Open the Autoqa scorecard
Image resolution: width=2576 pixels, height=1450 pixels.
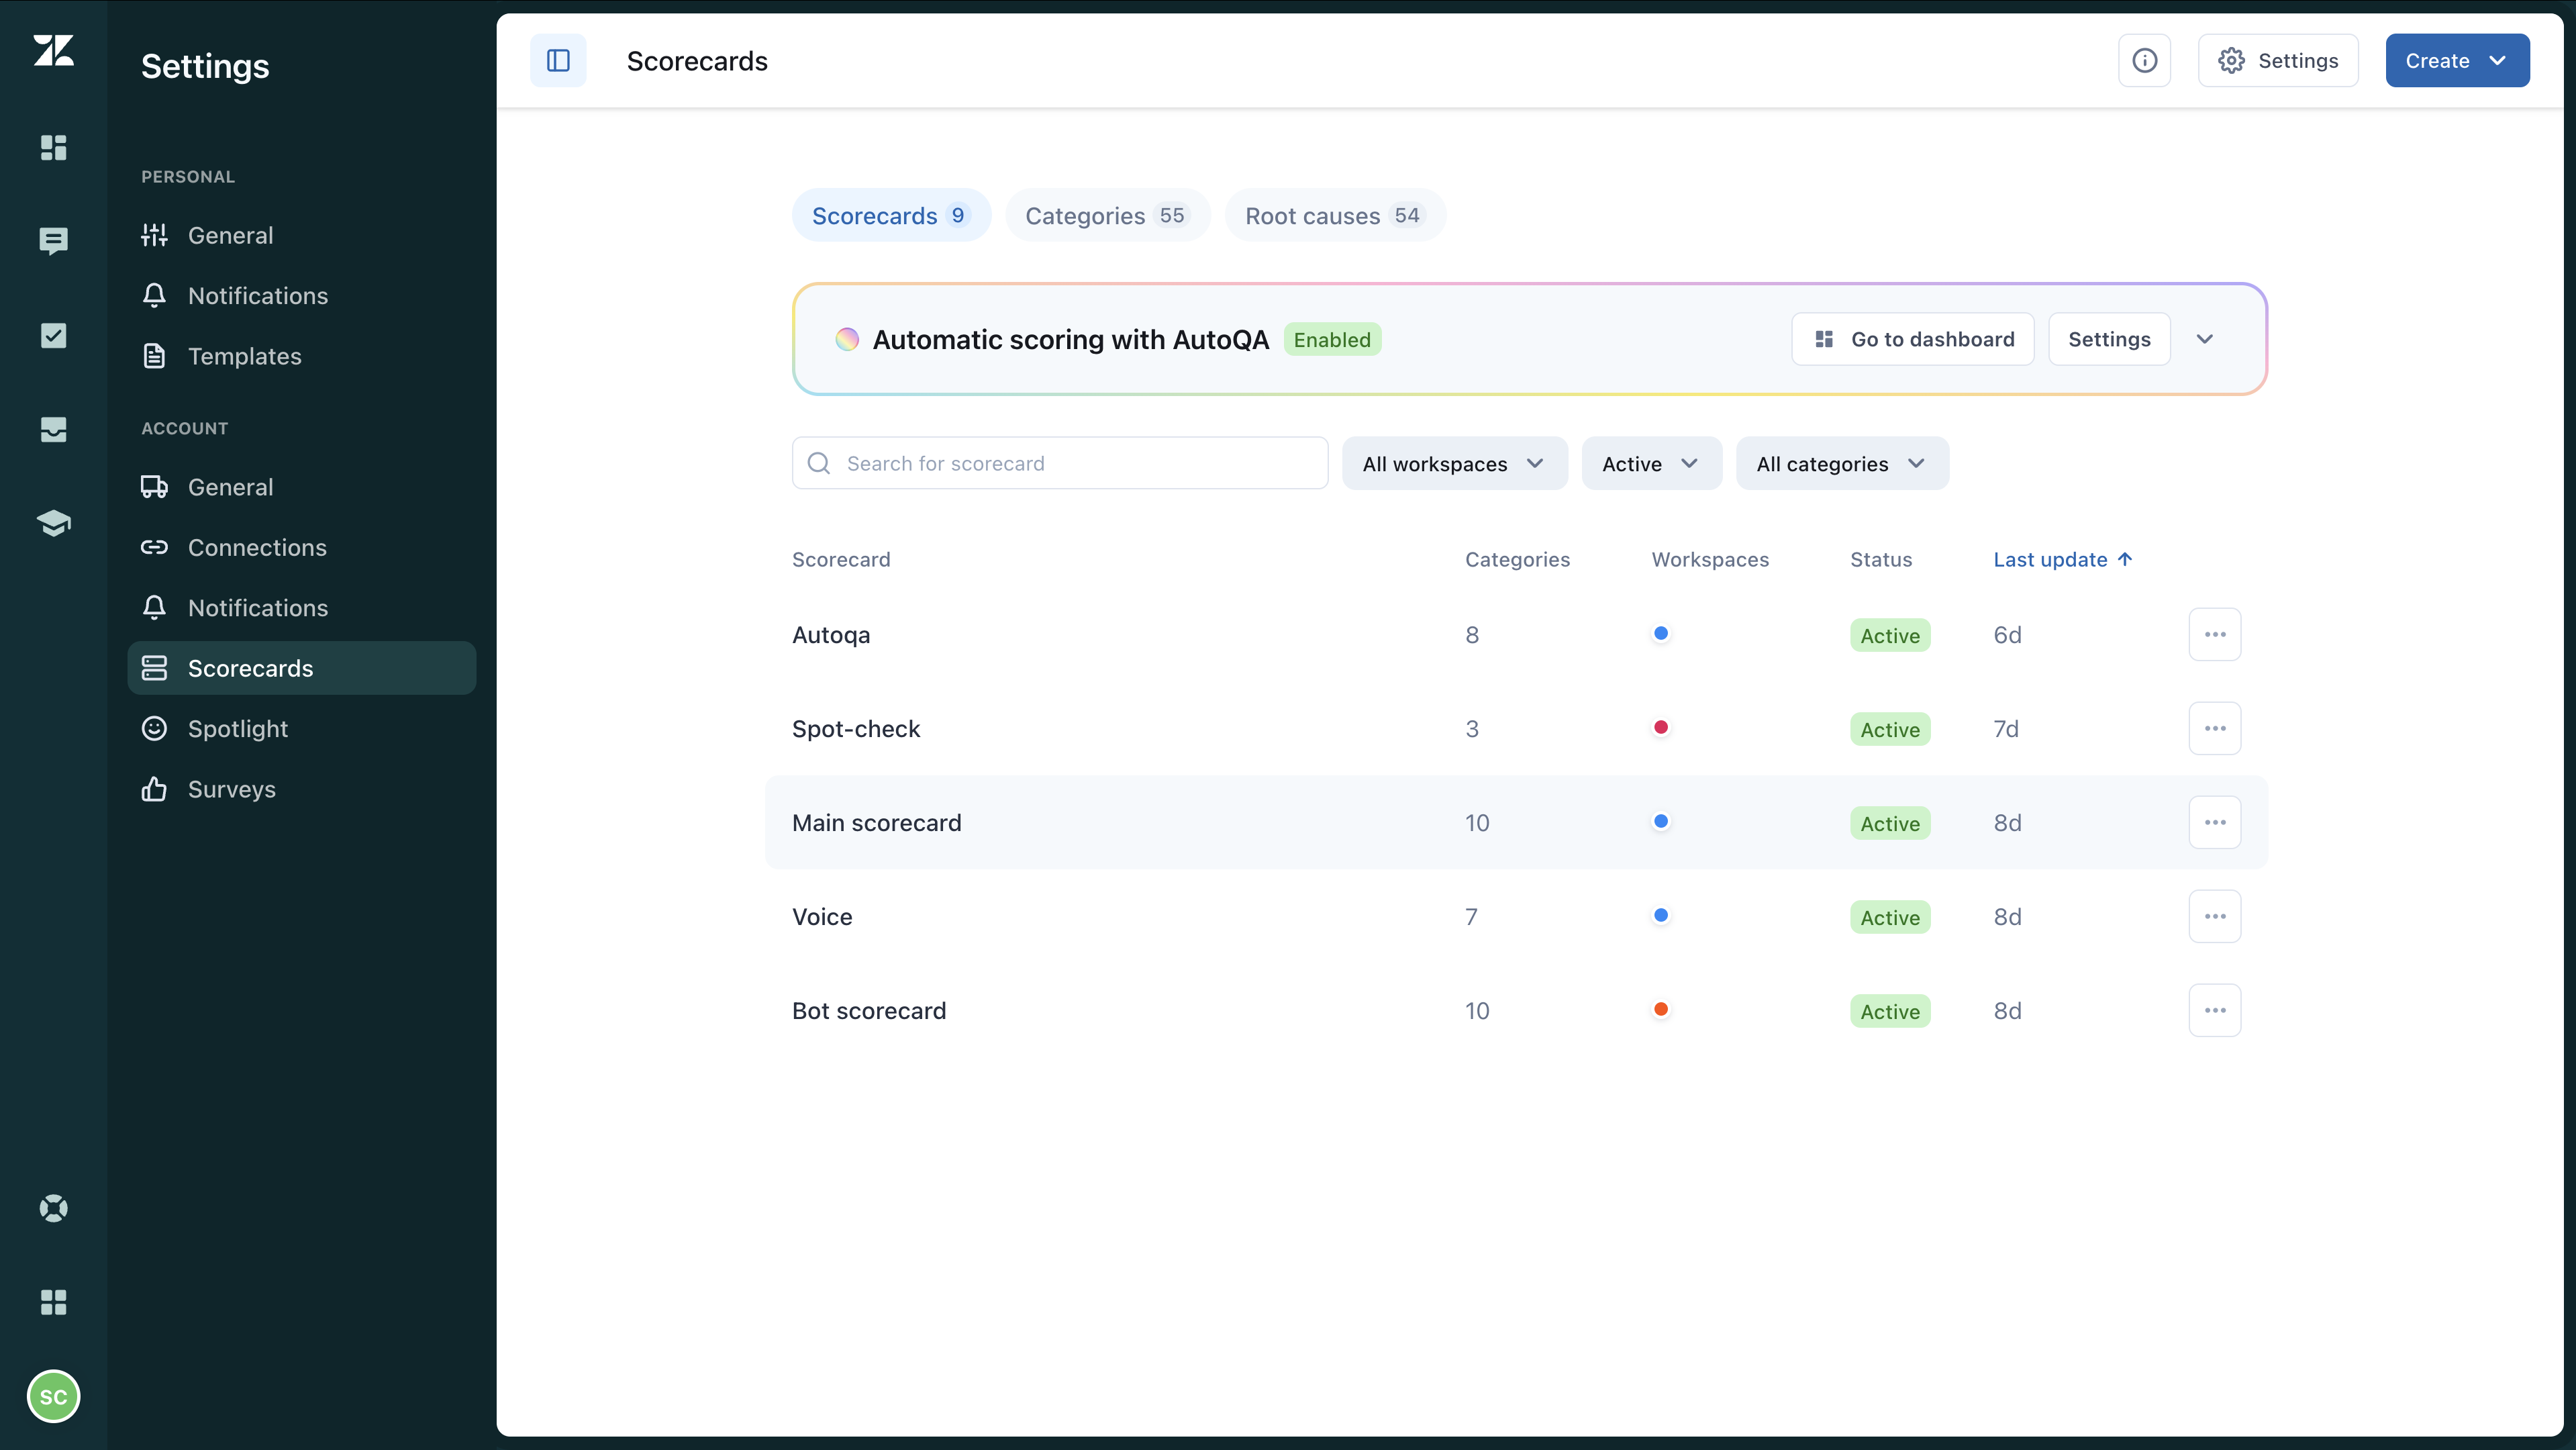(x=831, y=635)
